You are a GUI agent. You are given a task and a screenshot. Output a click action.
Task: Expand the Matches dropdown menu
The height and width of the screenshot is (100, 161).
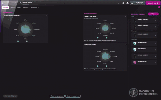pos(26,8)
